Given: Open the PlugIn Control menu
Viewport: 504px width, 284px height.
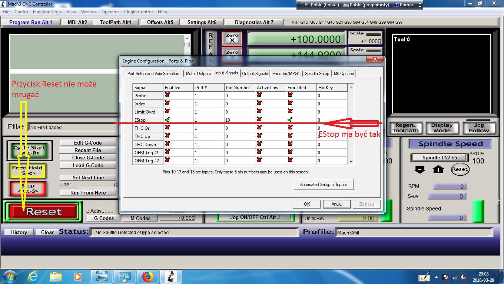Looking at the screenshot, I should click(x=138, y=12).
